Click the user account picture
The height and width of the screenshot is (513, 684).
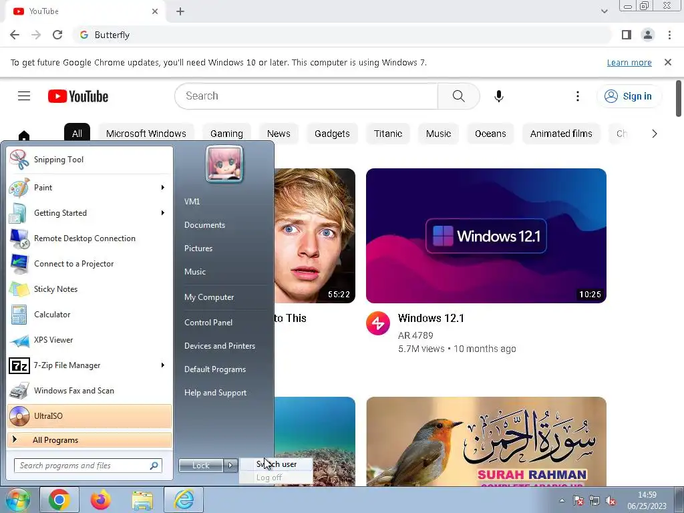pyautogui.click(x=224, y=164)
